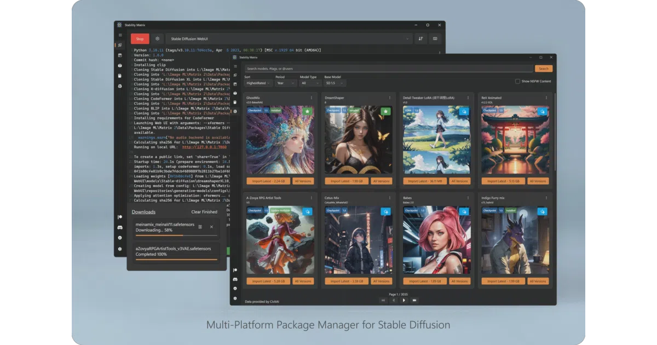657x345 pixels.
Task: Open Packages icon in back window sidebar
Action: pos(120,55)
